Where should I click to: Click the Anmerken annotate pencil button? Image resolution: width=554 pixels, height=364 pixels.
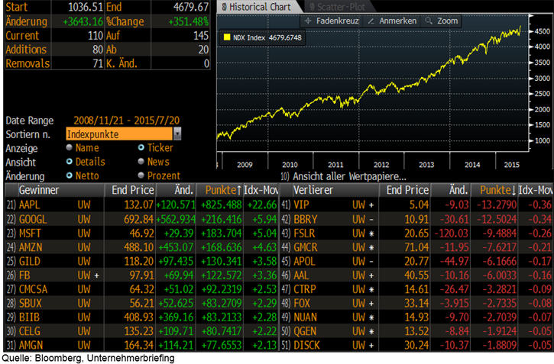pos(392,21)
